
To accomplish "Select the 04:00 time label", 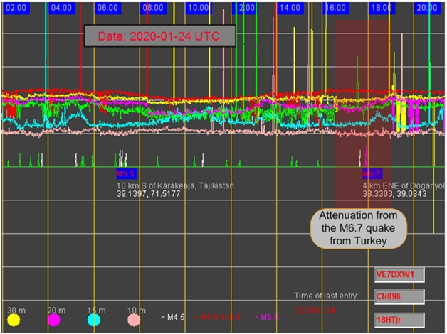I will tap(62, 7).
